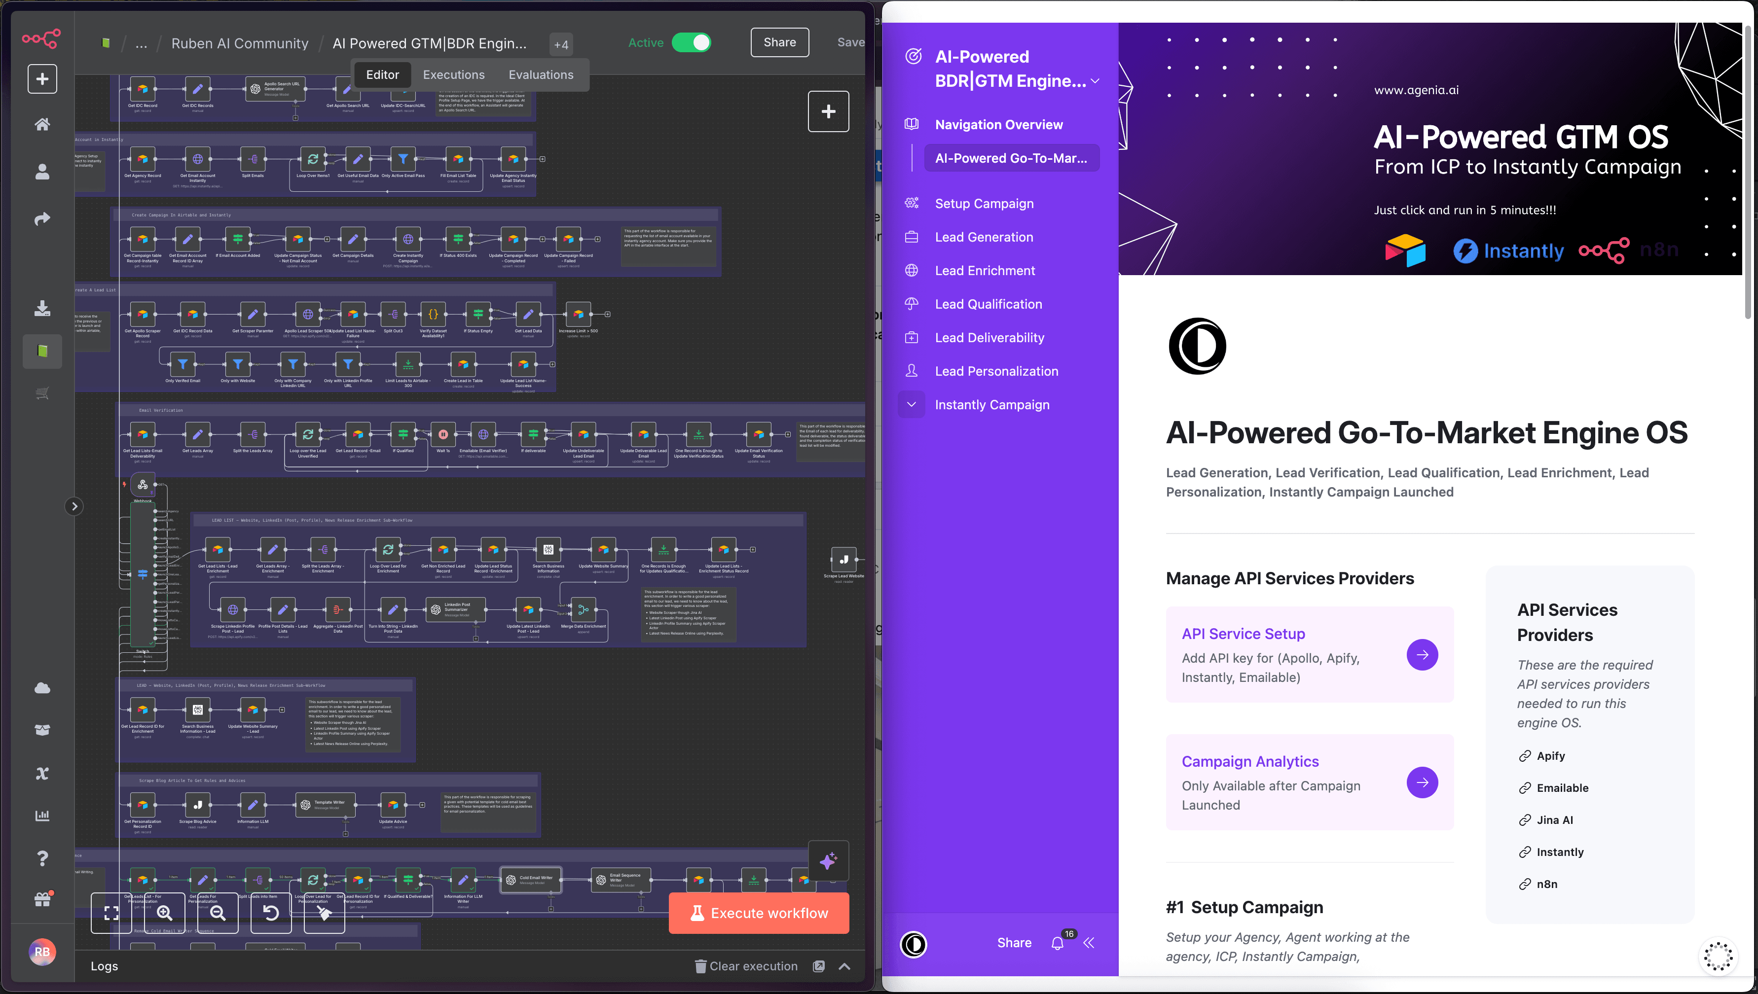This screenshot has height=994, width=1758.
Task: Click the Execute workflow button
Action: pos(759,914)
